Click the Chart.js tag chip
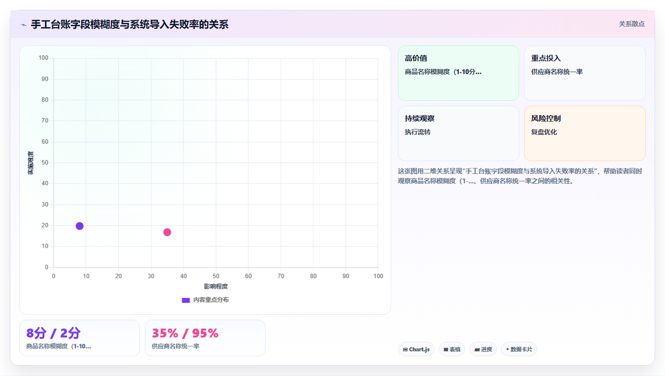Screen dimensions: 665x376 pos(416,349)
